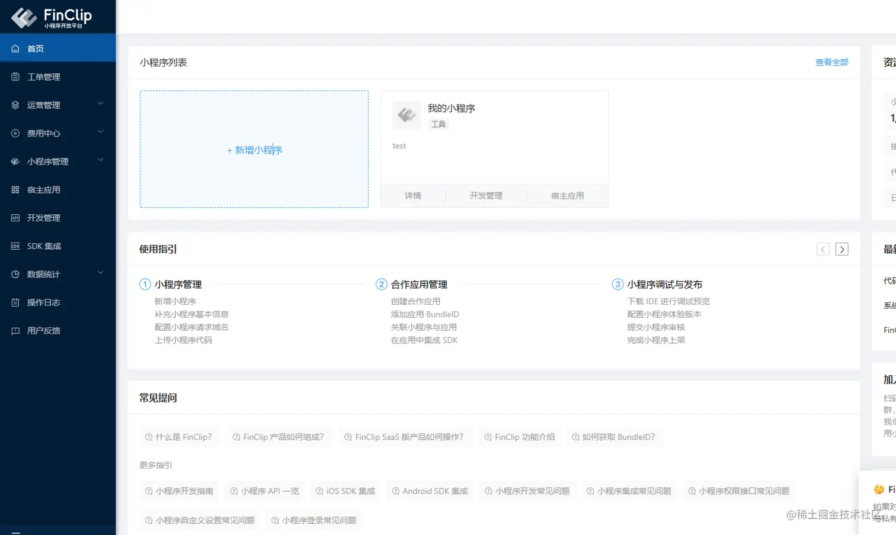Click the SDK 集成 icon

point(15,246)
